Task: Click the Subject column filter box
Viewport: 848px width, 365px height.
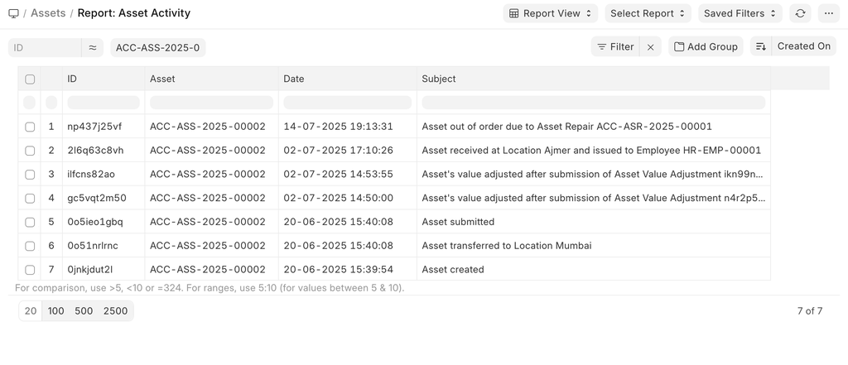Action: (x=593, y=103)
